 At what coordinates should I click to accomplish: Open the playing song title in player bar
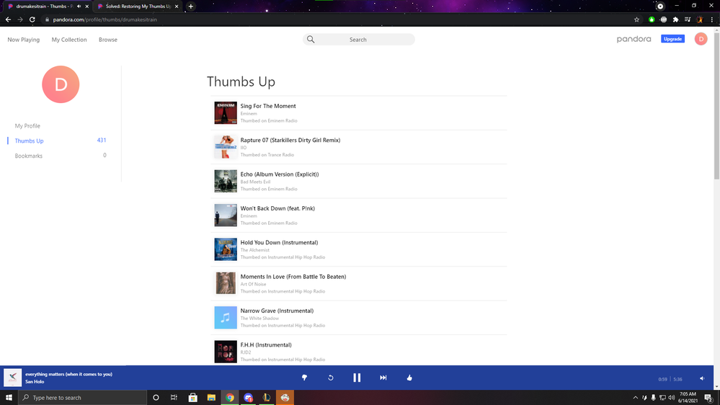click(x=69, y=374)
